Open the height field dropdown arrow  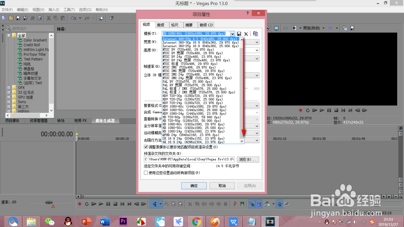click(257, 50)
